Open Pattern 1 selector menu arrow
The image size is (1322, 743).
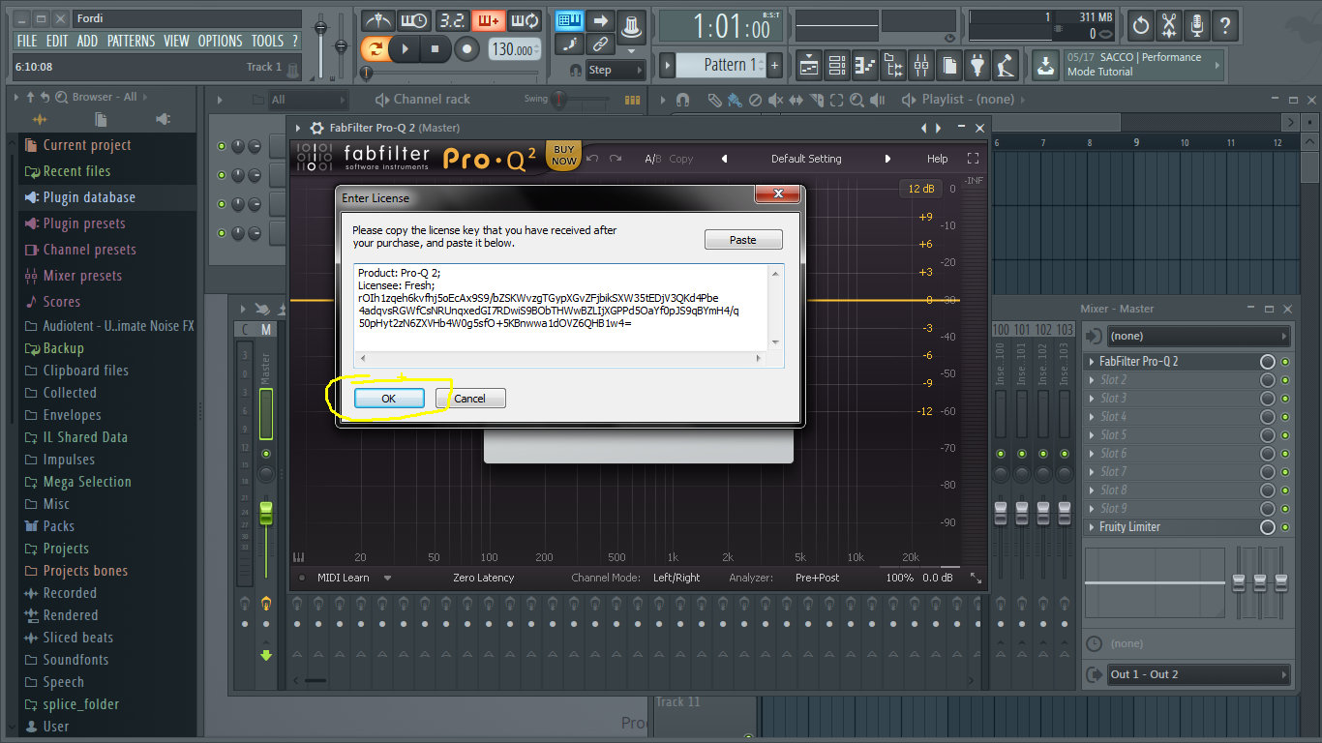667,66
